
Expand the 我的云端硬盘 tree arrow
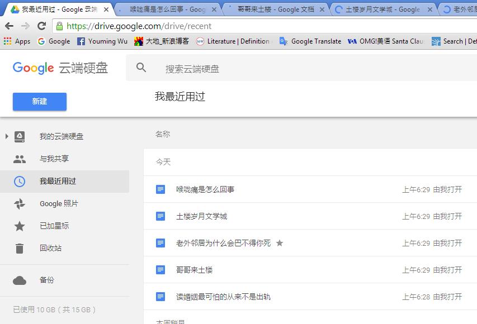coord(7,136)
